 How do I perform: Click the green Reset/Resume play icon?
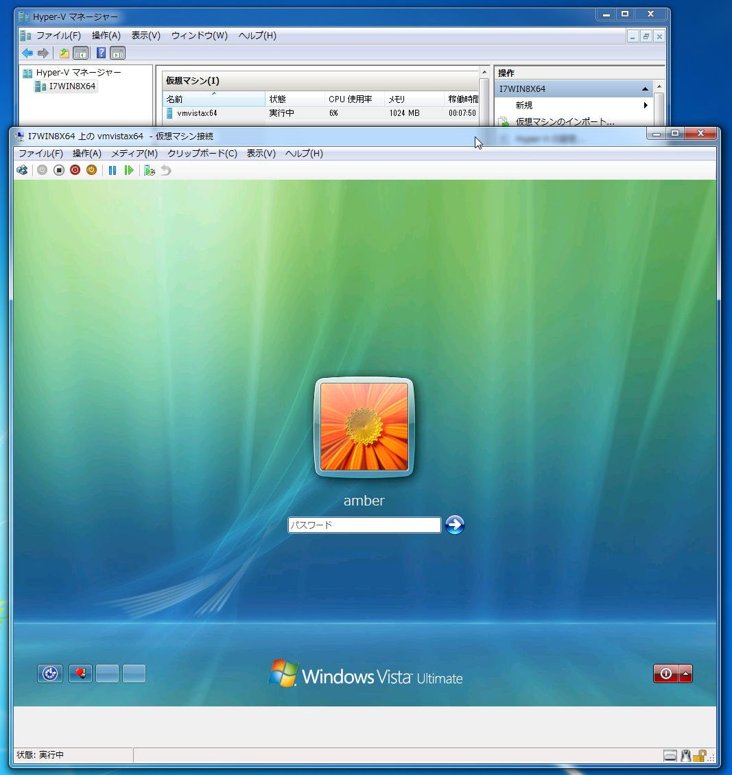coord(129,171)
